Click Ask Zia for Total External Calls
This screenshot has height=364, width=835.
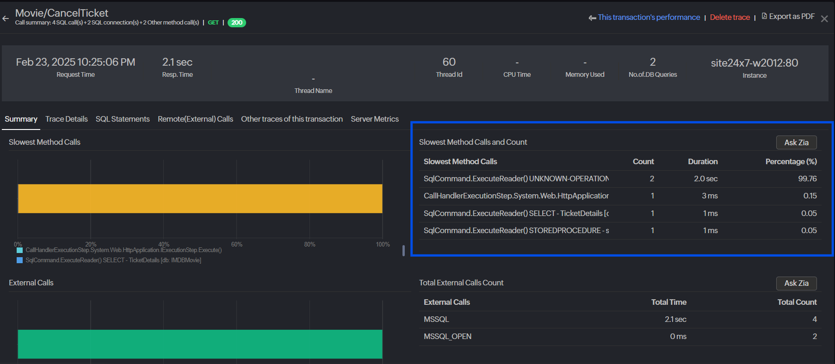[797, 283]
